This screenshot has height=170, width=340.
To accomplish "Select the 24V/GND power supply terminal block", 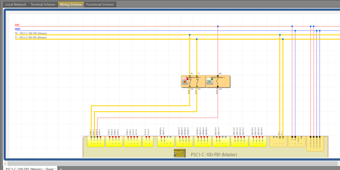I will click(x=297, y=142).
